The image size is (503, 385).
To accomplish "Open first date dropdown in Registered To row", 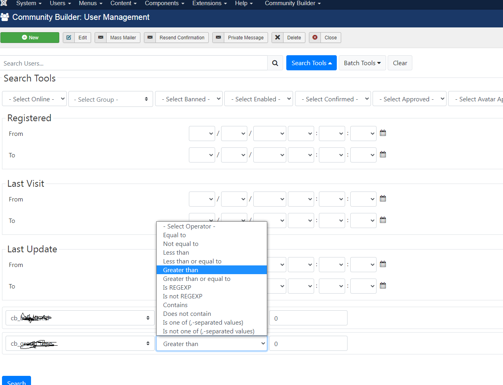I will [202, 155].
